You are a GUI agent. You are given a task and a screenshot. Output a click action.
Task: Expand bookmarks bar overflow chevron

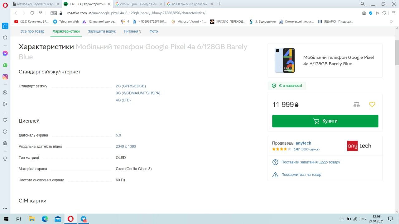(391, 21)
